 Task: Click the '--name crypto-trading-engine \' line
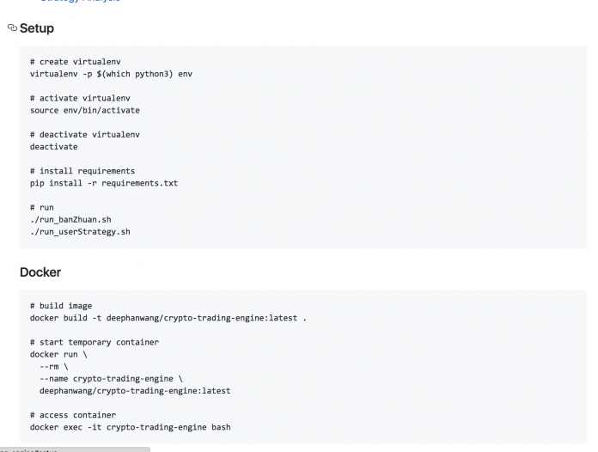point(111,379)
